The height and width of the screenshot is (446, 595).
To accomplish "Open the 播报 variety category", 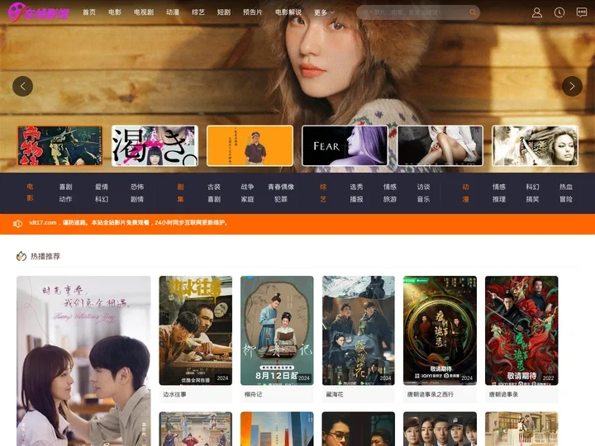I will [x=356, y=199].
